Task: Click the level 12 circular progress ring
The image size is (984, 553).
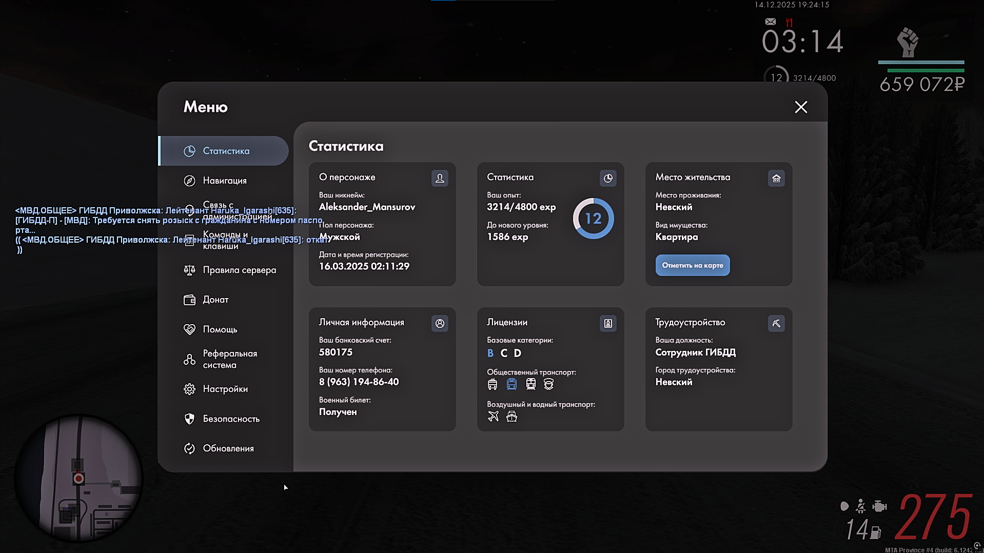Action: [593, 219]
